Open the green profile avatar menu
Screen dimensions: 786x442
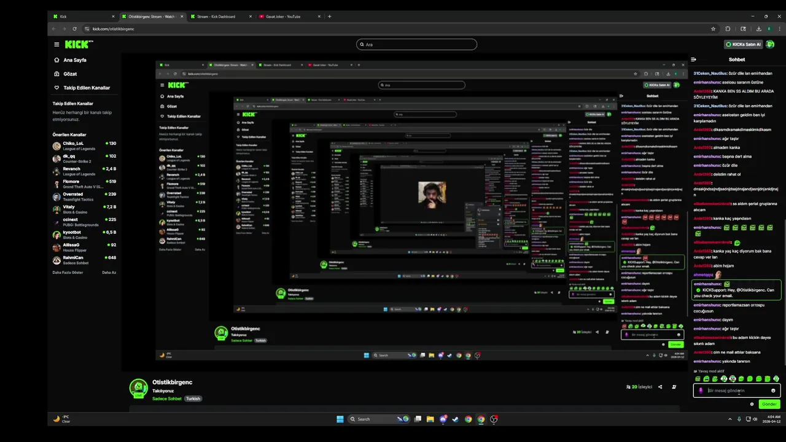pos(770,44)
